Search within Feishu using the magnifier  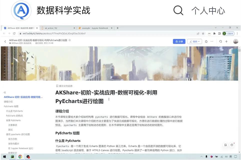tap(220, 42)
